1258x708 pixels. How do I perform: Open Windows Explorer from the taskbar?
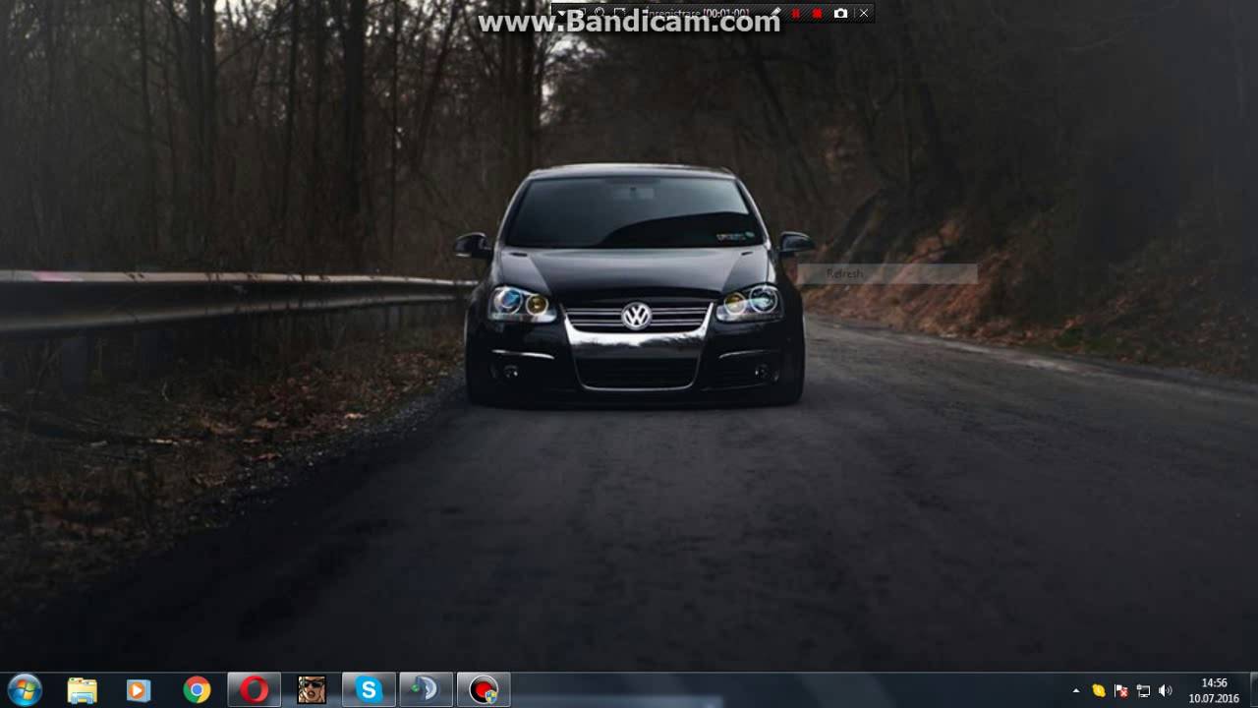[82, 690]
